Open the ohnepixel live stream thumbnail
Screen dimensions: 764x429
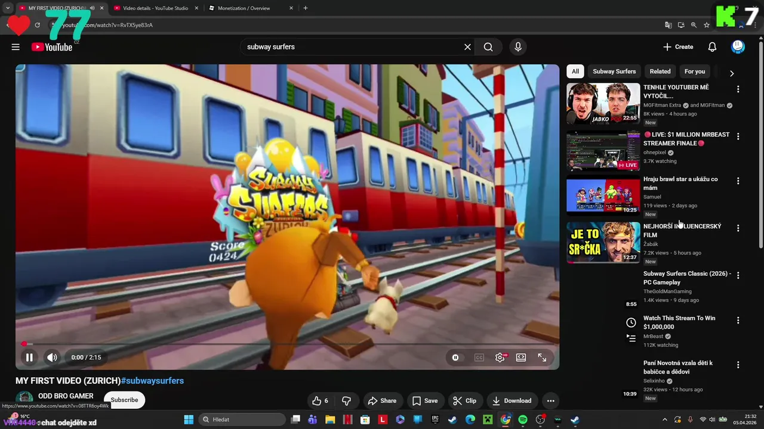click(x=603, y=151)
